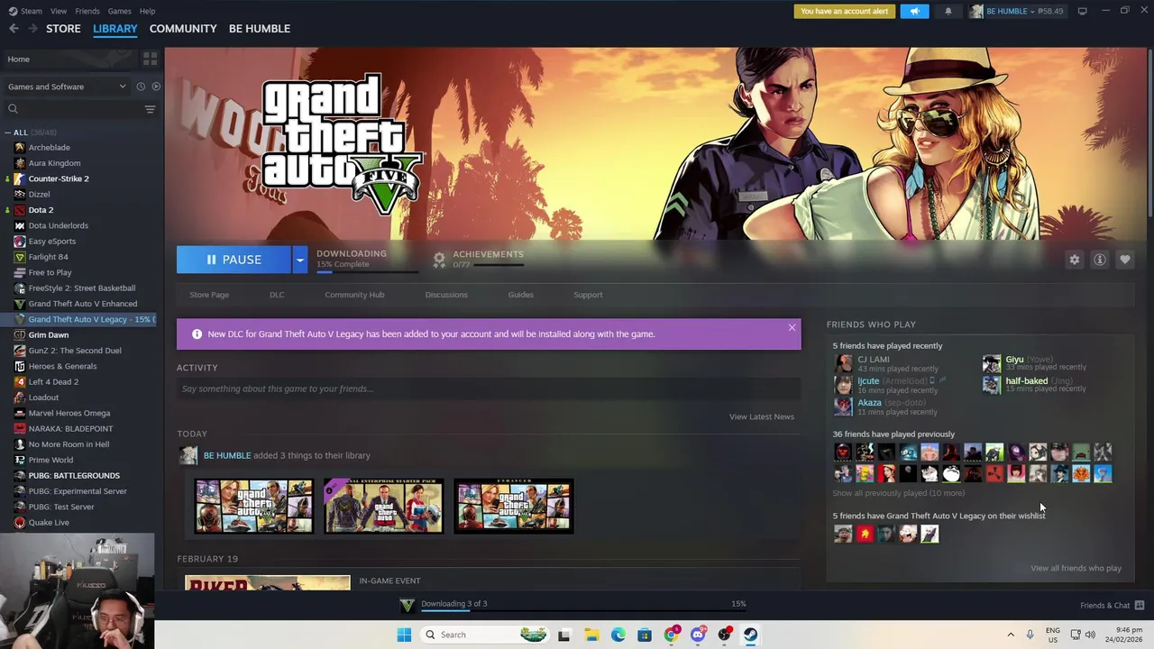Open advanced library filter options icon
The height and width of the screenshot is (649, 1154).
150,109
